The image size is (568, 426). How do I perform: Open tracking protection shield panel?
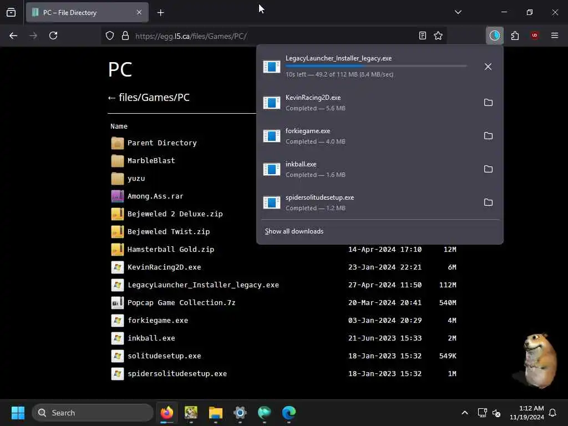[110, 35]
